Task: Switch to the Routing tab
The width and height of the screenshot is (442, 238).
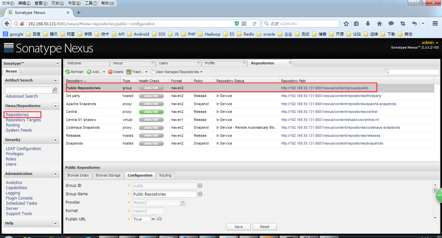Action: [x=165, y=175]
